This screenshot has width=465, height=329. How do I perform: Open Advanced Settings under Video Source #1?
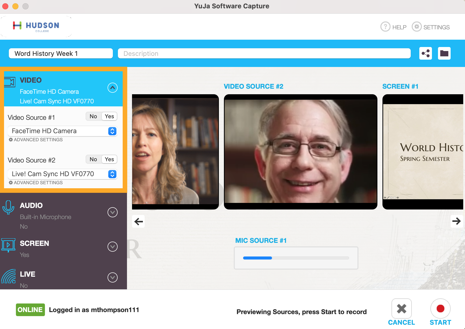pyautogui.click(x=36, y=140)
